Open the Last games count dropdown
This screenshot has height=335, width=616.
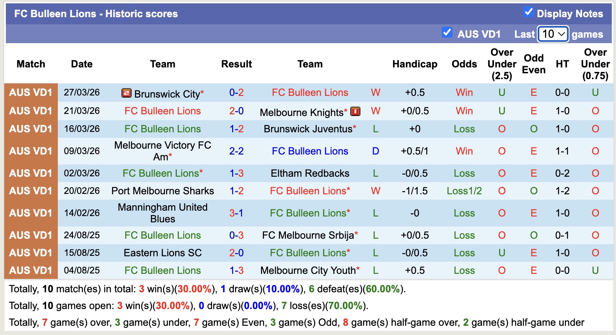pos(553,33)
